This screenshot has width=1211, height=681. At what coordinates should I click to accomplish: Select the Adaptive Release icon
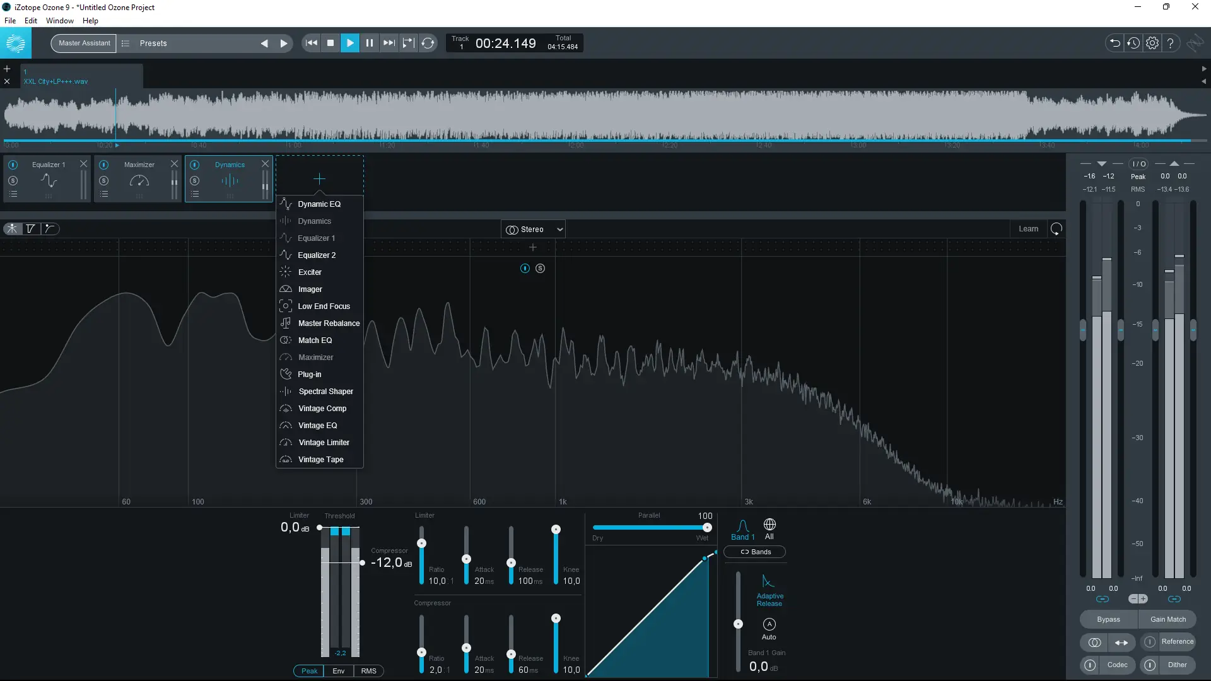tap(768, 581)
